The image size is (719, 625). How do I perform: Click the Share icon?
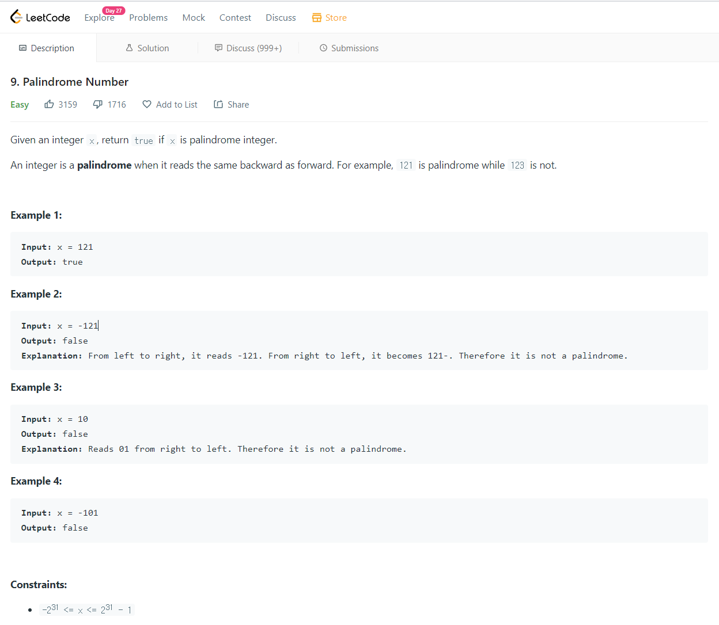pos(218,104)
